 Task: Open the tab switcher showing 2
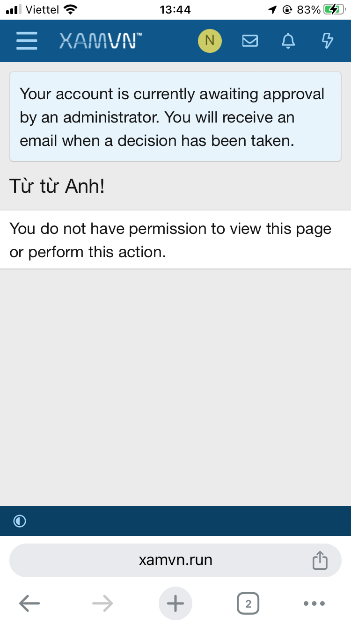[x=248, y=603]
